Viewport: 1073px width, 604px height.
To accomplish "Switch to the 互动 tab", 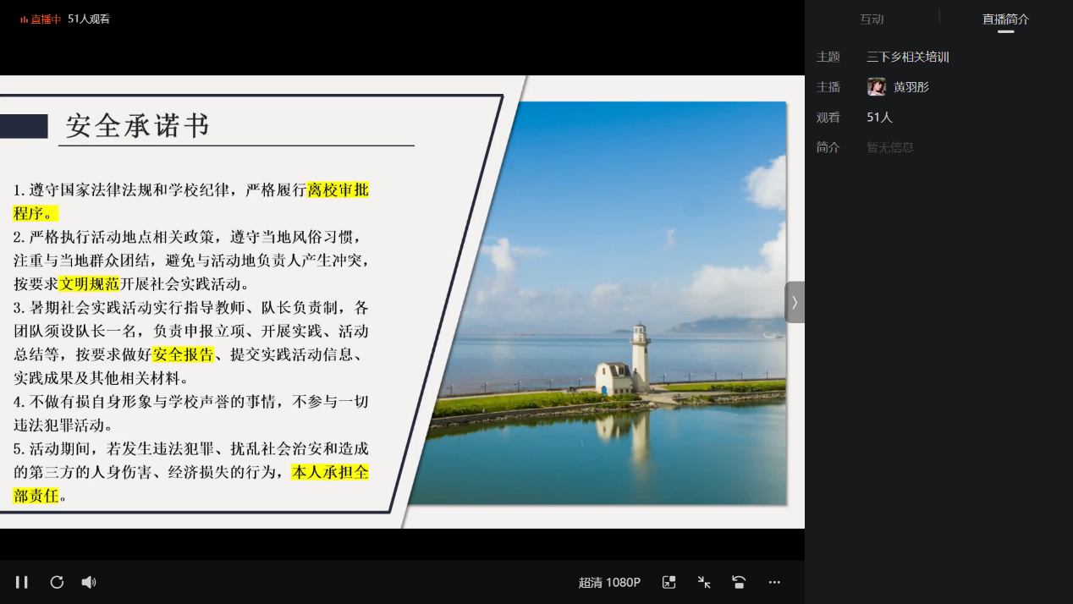I will pyautogui.click(x=872, y=19).
